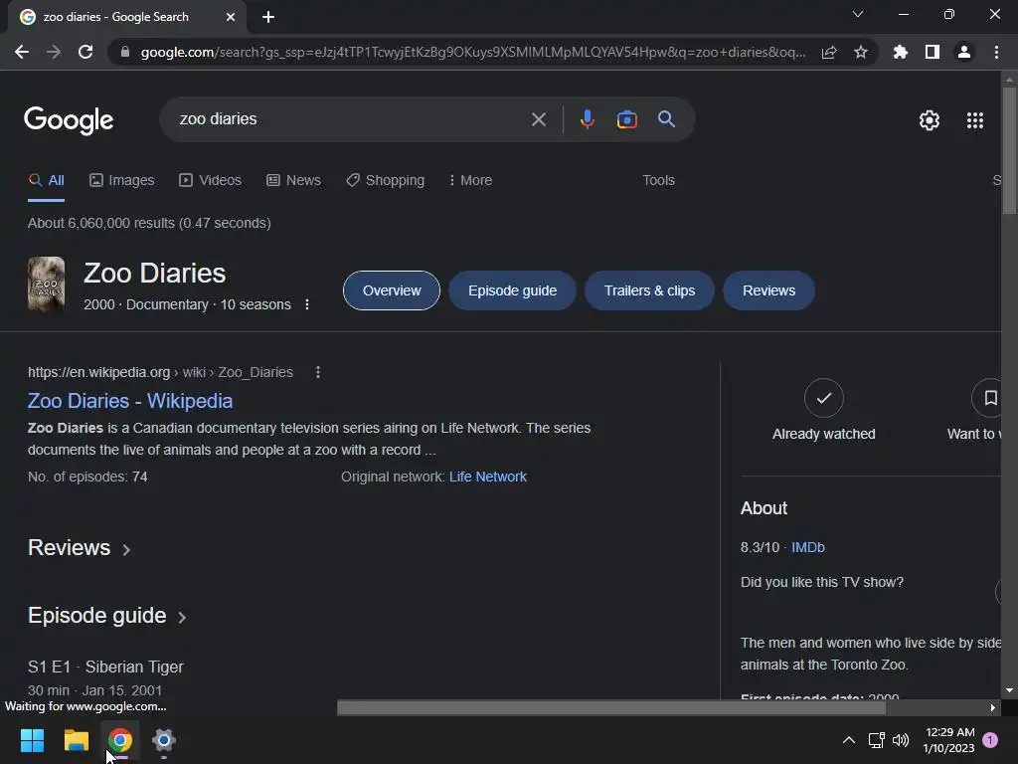Screen dimensions: 1018x764
Task: Expand the Reviews section
Action: tap(80, 548)
